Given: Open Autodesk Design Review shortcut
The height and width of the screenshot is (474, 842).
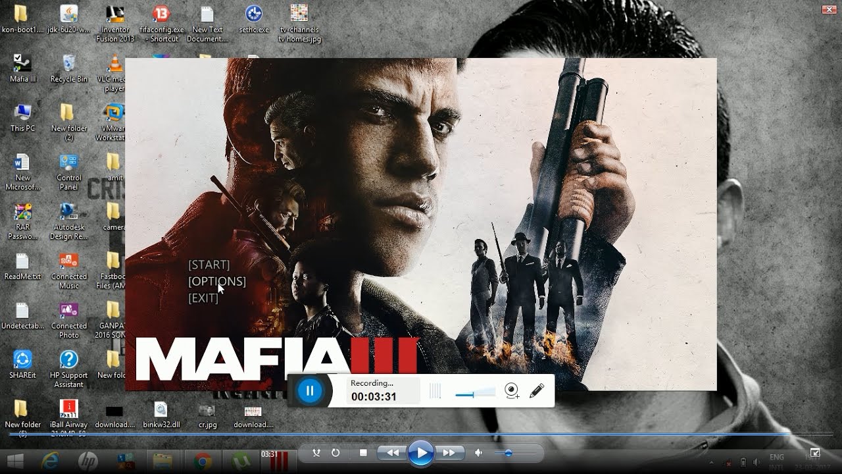Looking at the screenshot, I should [68, 221].
